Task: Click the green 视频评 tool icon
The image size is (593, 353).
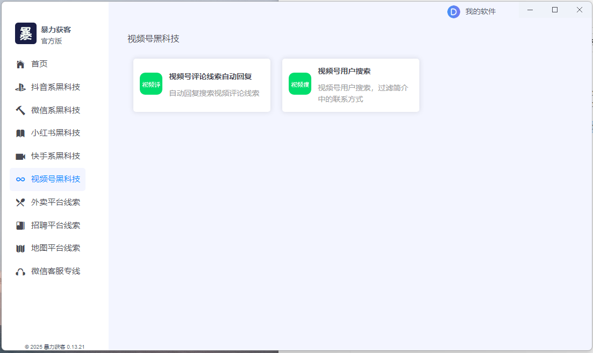Action: [151, 84]
